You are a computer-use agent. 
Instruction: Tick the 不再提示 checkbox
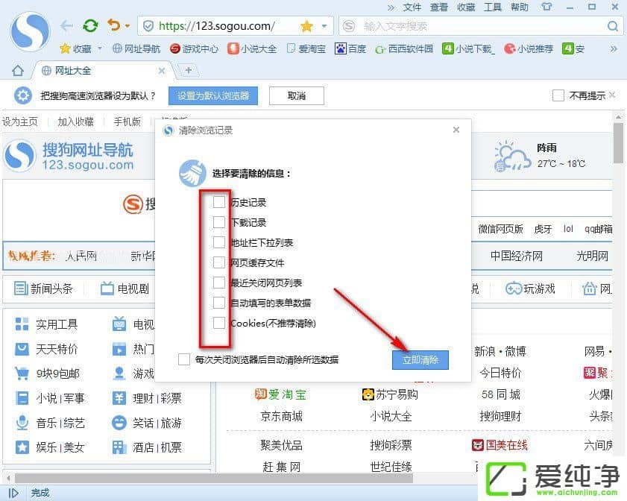point(558,95)
